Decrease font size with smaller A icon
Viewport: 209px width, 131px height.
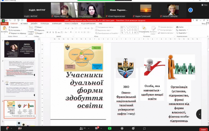pyautogui.click(x=68, y=28)
